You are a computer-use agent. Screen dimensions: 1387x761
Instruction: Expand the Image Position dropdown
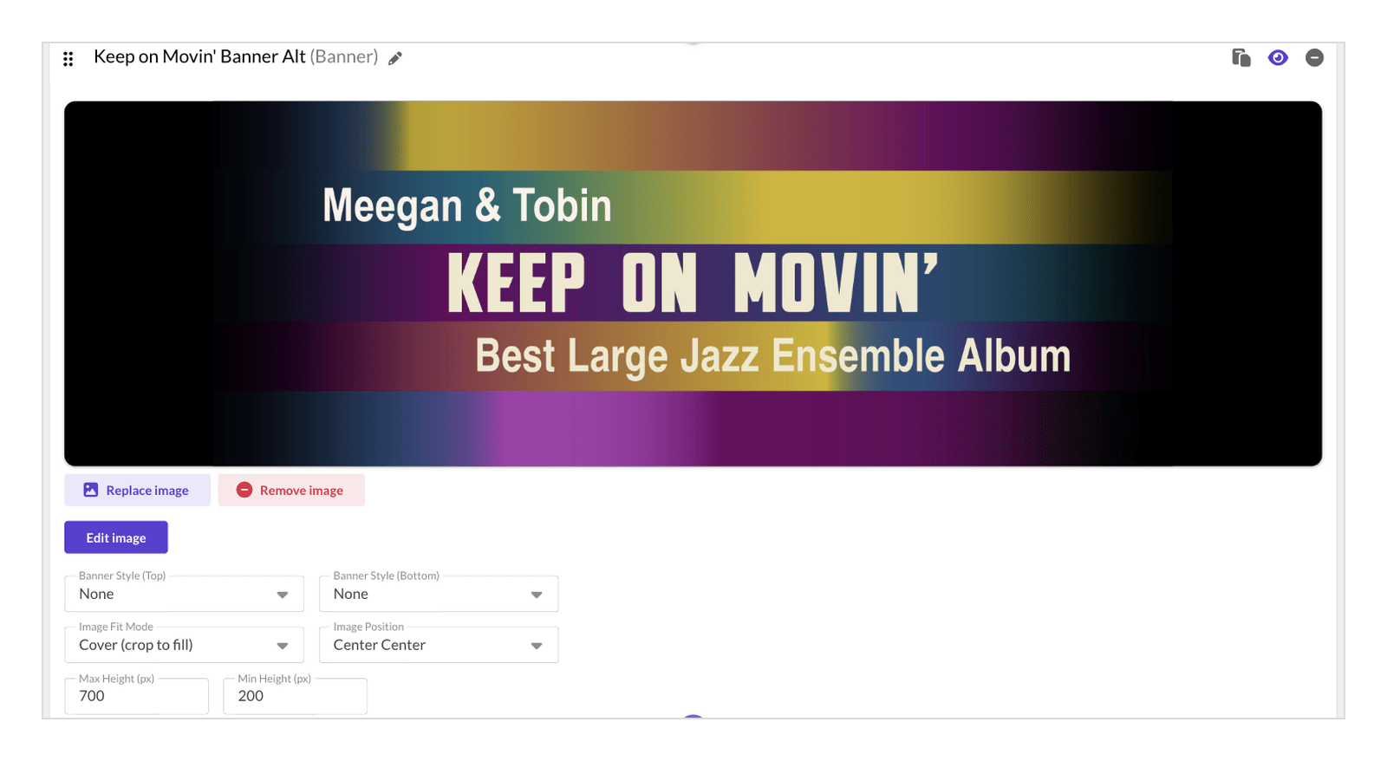click(439, 645)
